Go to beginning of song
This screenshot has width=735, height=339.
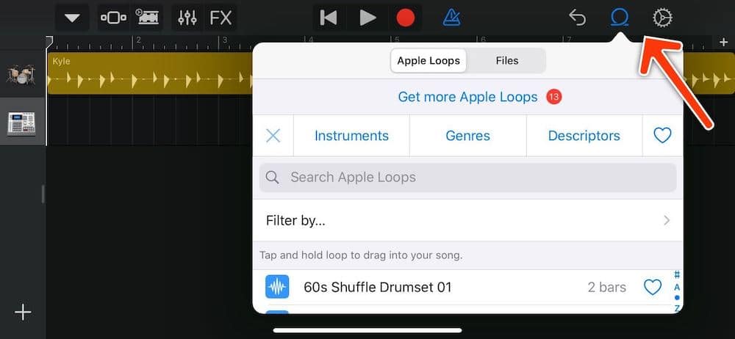pyautogui.click(x=329, y=18)
